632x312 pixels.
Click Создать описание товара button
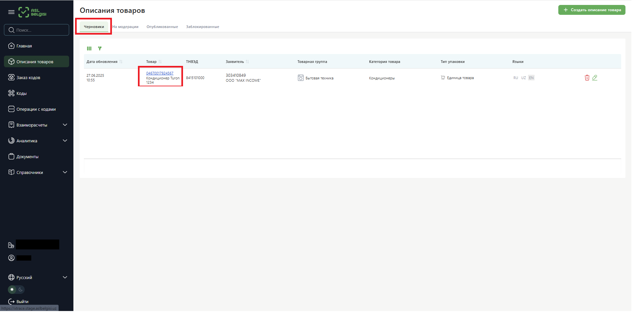[x=592, y=10]
